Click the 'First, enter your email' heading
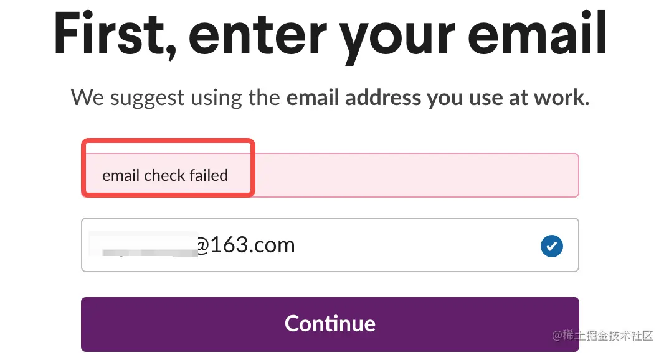This screenshot has width=664, height=353. coord(330,35)
